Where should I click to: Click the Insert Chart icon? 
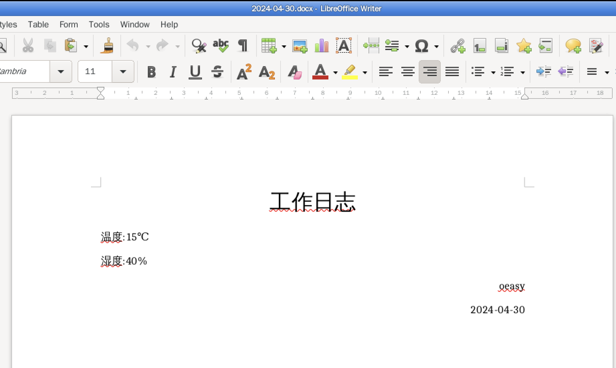coord(322,46)
